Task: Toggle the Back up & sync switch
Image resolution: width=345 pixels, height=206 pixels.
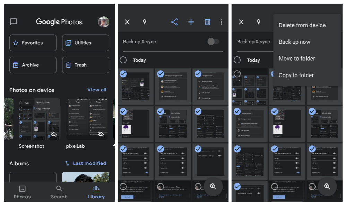Action: 213,42
